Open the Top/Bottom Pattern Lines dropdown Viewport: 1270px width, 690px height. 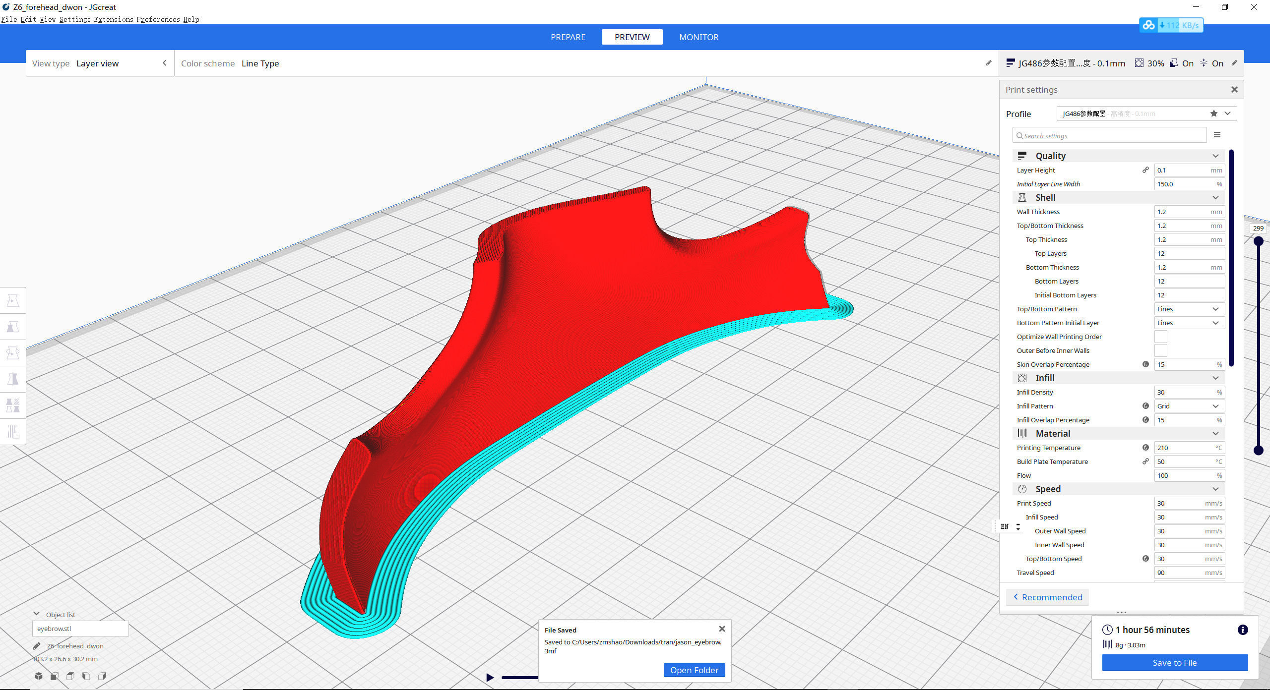click(x=1189, y=309)
